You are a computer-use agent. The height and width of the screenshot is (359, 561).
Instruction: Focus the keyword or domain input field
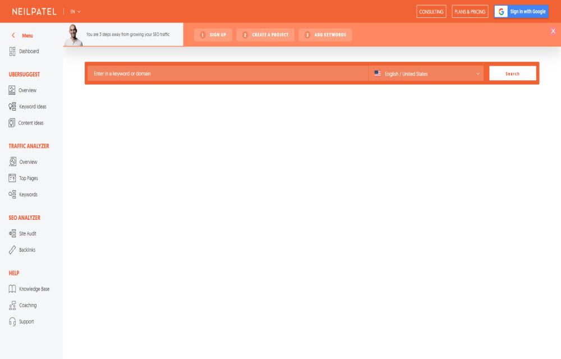coord(228,73)
